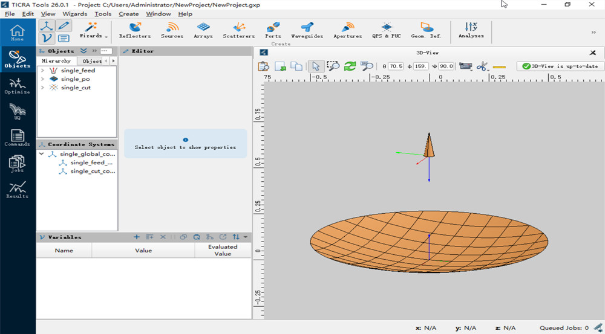Click the export image icon in 3D-View

(281, 66)
